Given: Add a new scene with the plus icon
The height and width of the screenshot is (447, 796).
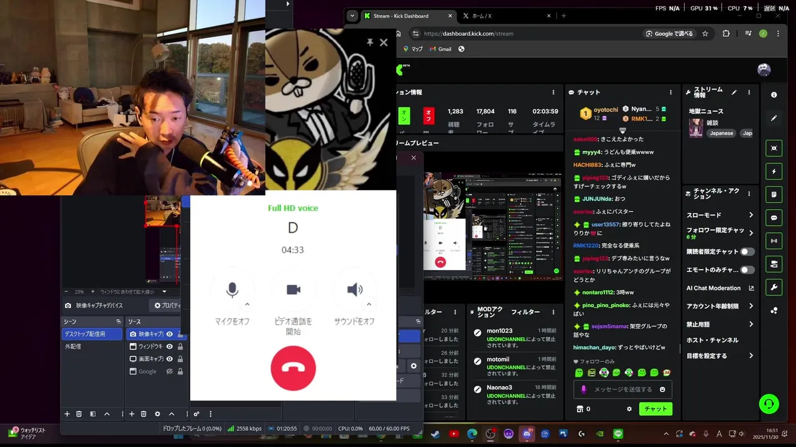Looking at the screenshot, I should coord(67,414).
